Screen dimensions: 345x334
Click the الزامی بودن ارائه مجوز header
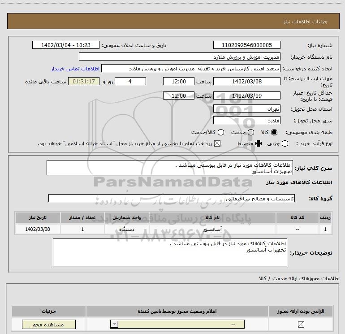pos(301,311)
